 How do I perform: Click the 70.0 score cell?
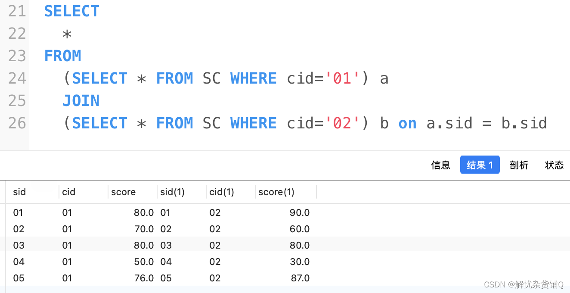[144, 229]
